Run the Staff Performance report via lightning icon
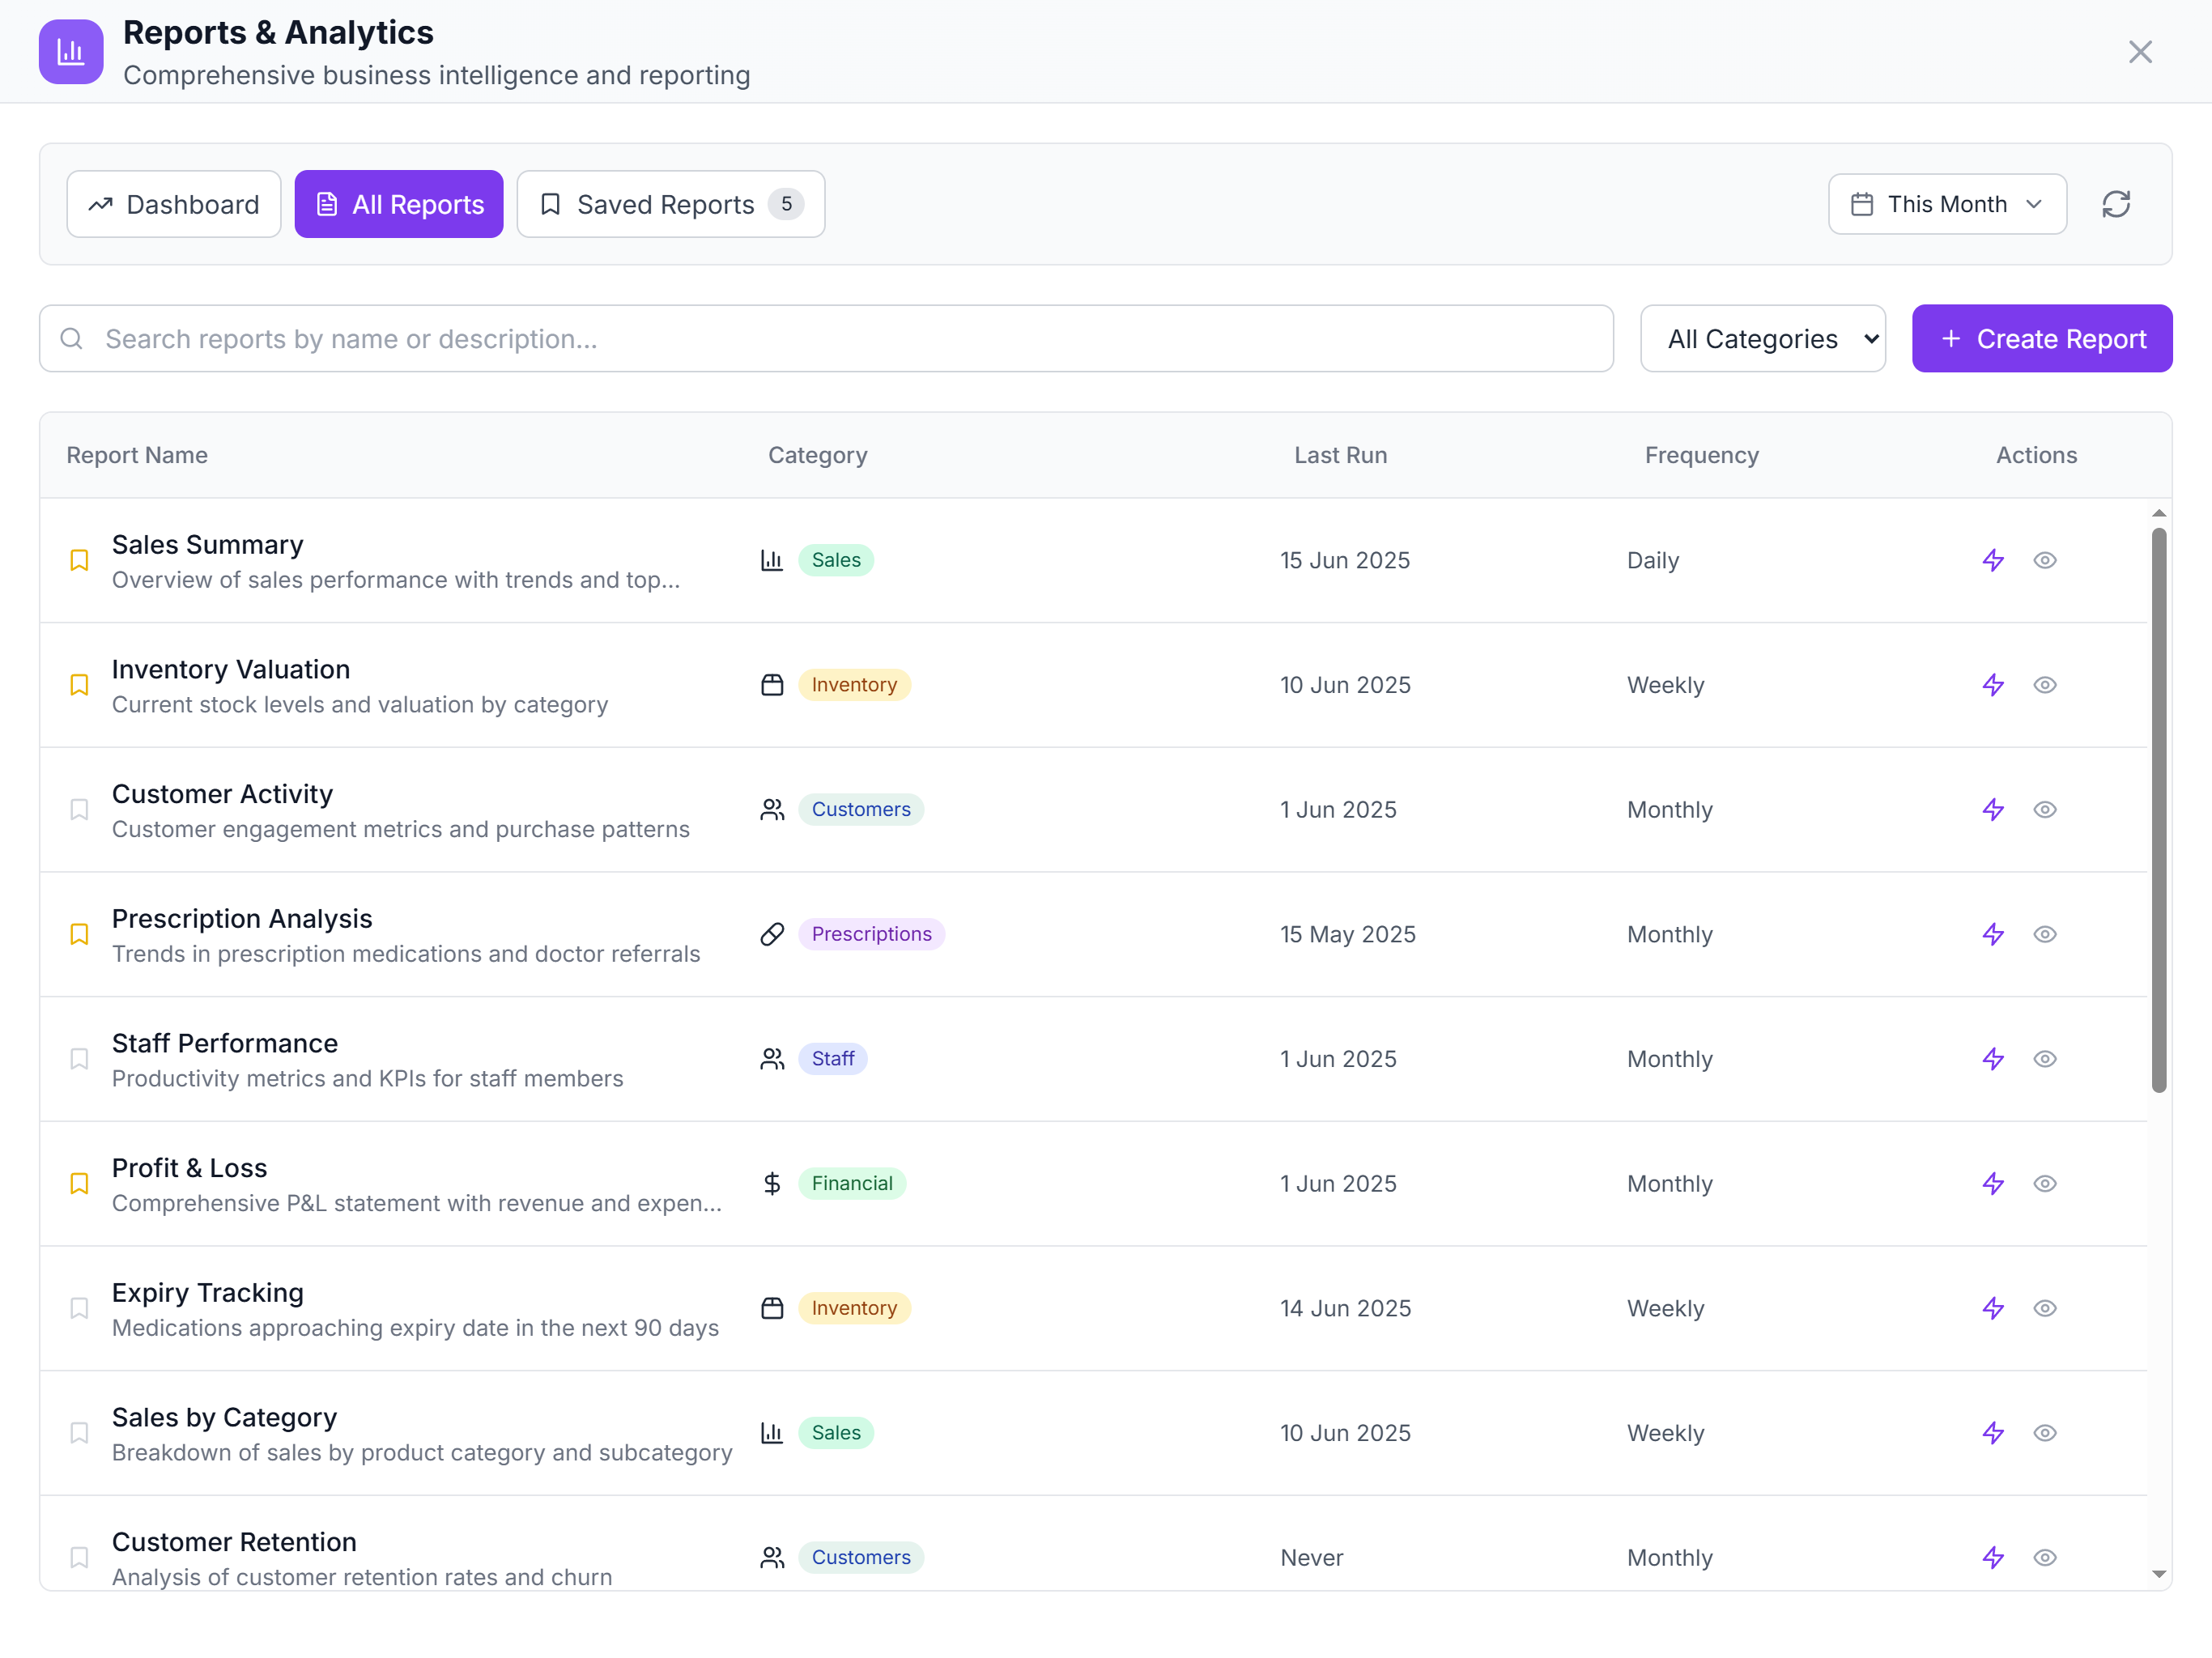 [x=1992, y=1059]
